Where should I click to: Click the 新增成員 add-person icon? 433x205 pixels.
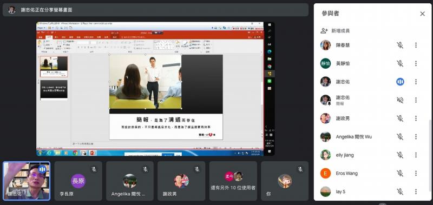[x=324, y=31]
